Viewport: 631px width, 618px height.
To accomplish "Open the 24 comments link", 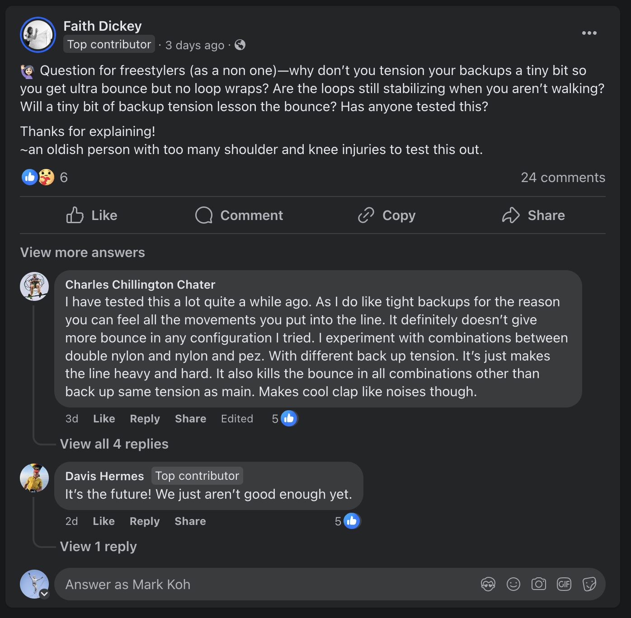I will pyautogui.click(x=563, y=178).
